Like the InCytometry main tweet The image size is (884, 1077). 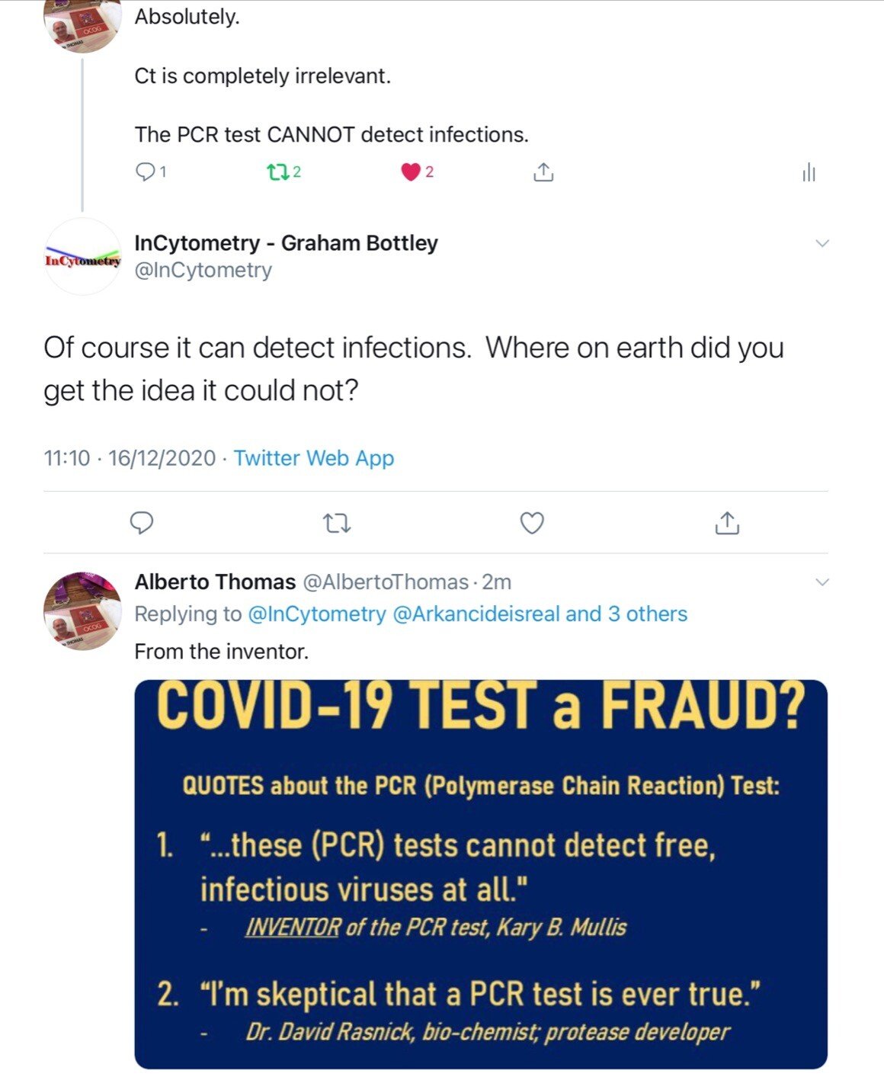tap(531, 523)
